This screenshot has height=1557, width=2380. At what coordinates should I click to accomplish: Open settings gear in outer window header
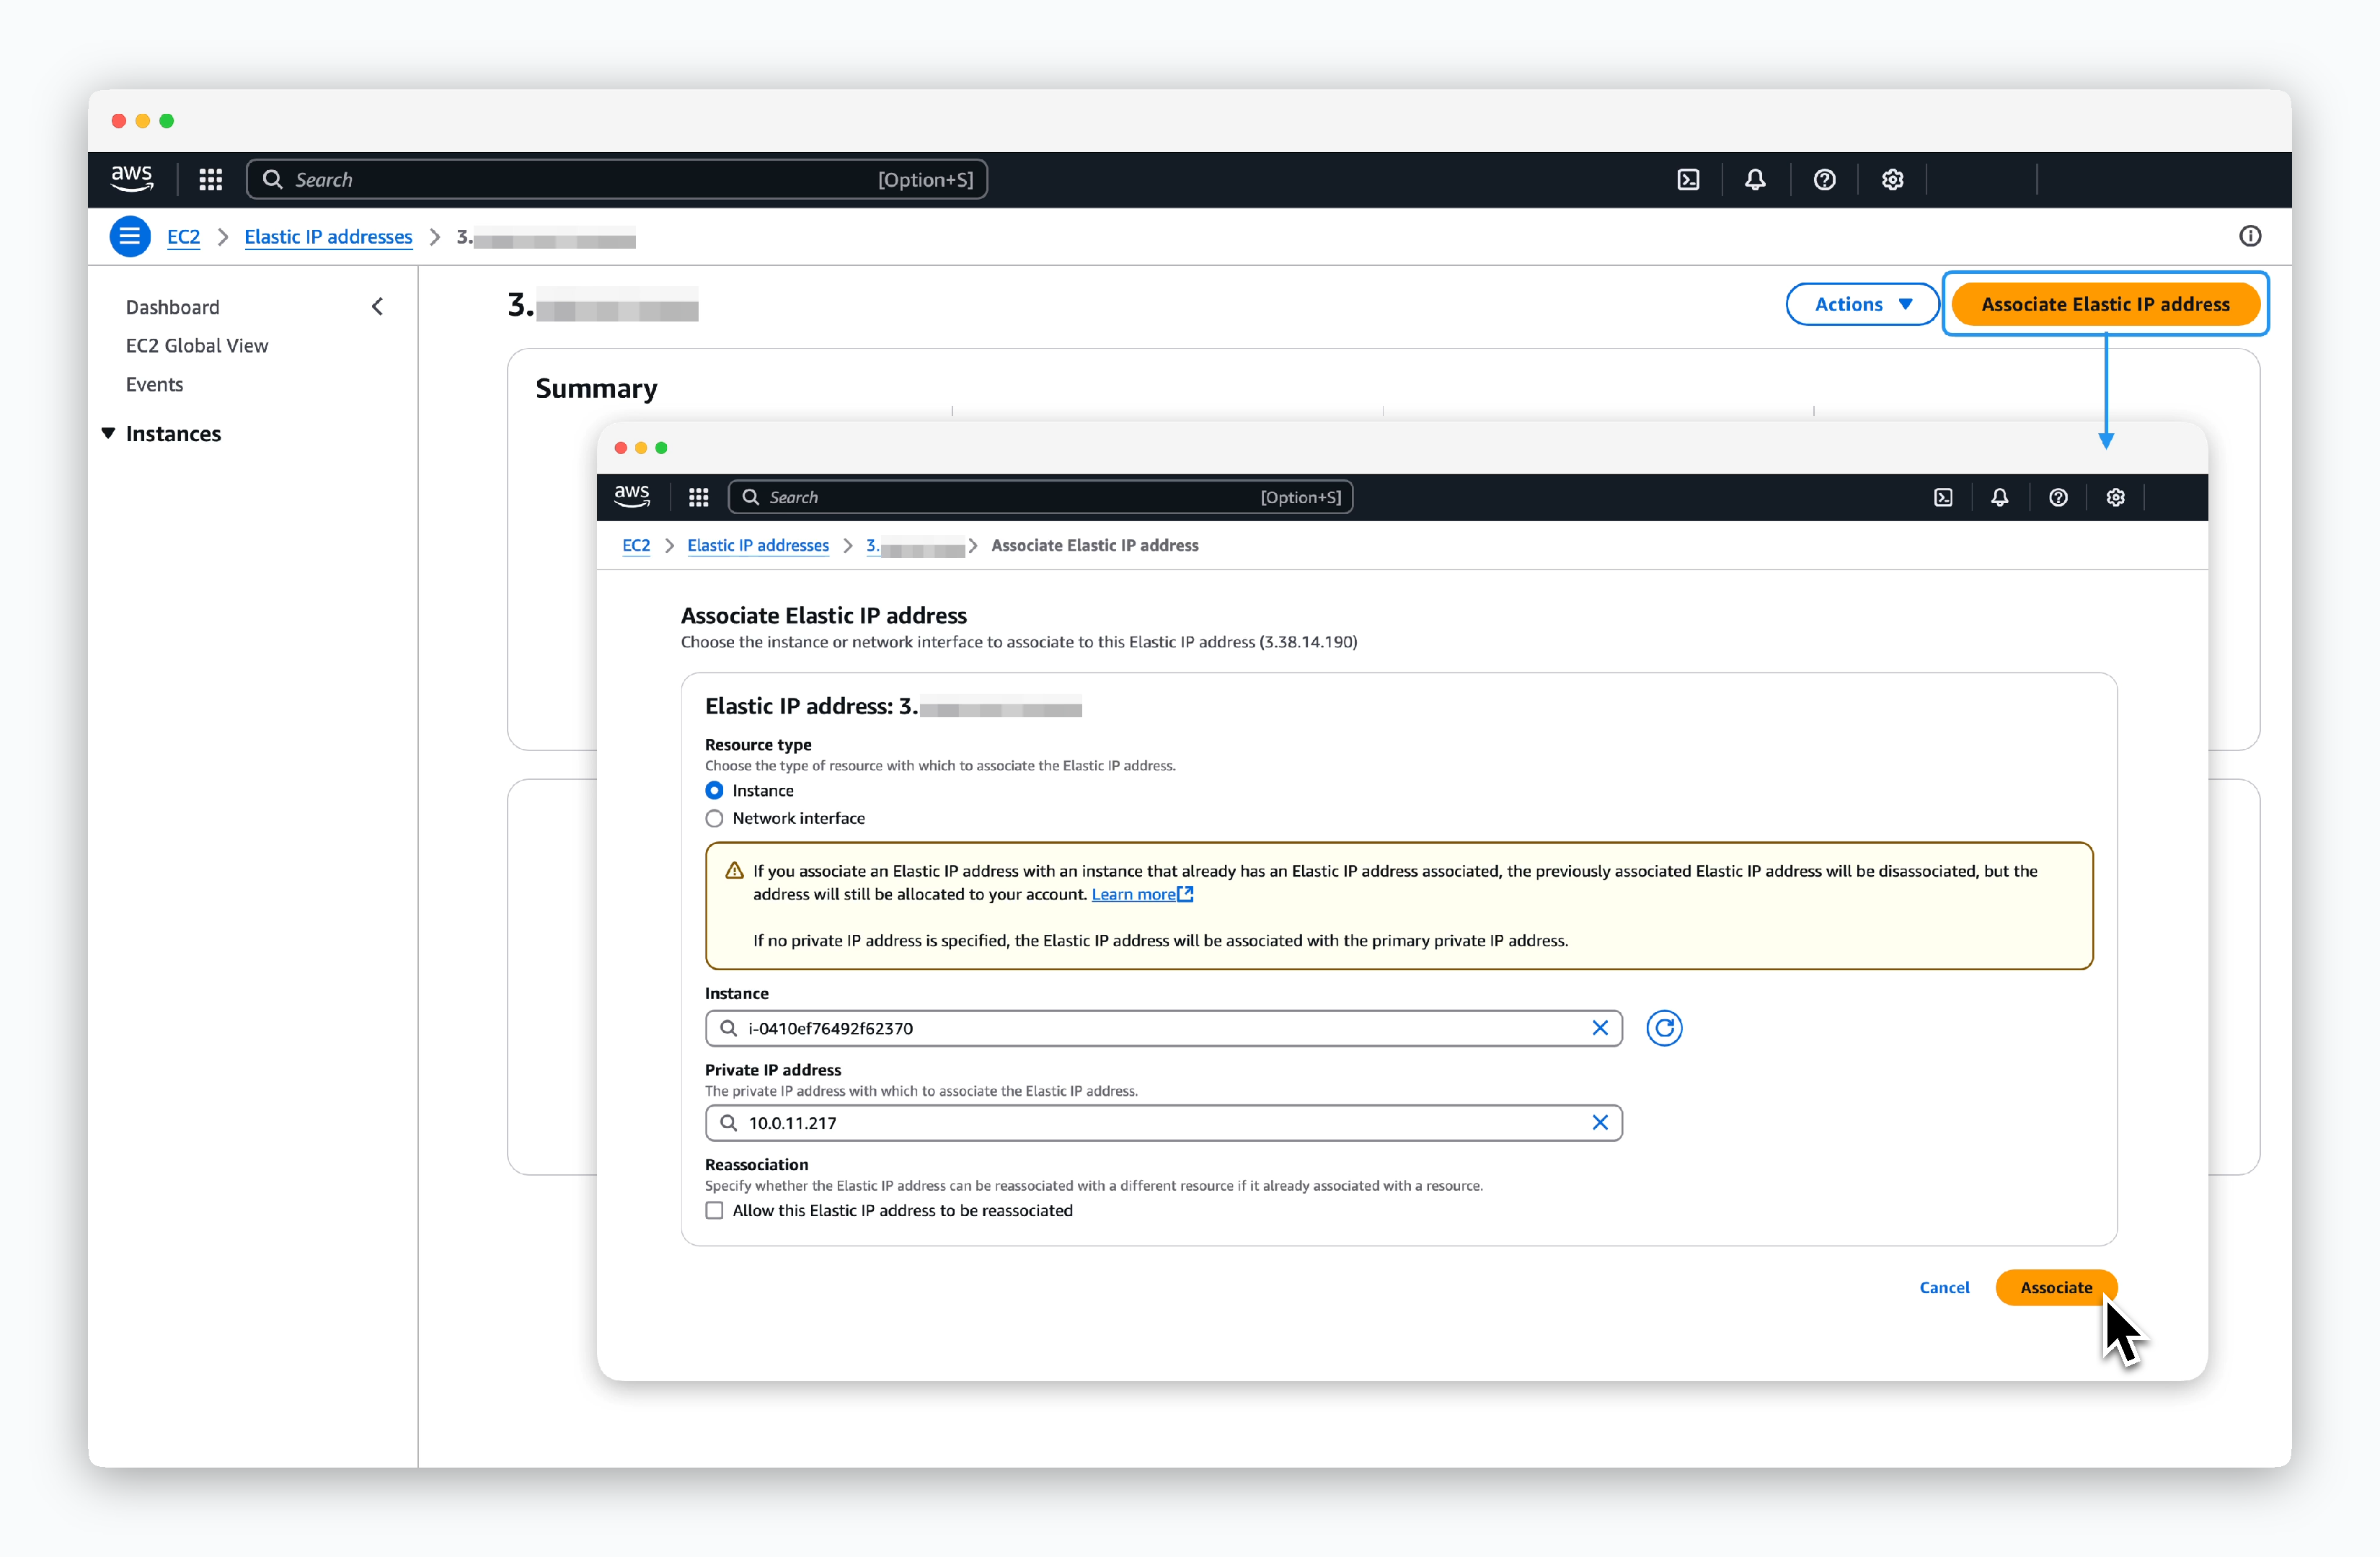(x=1892, y=180)
